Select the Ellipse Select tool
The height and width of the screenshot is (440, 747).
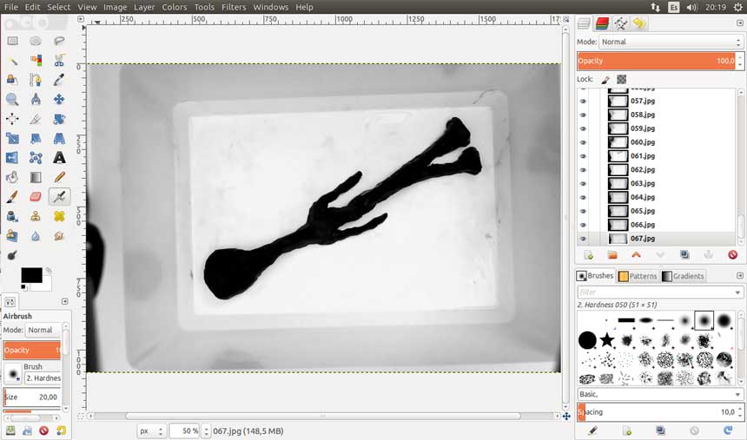[36, 41]
